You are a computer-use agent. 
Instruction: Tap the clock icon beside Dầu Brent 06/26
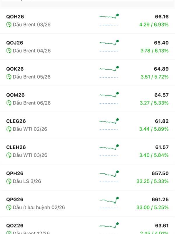[9, 103]
